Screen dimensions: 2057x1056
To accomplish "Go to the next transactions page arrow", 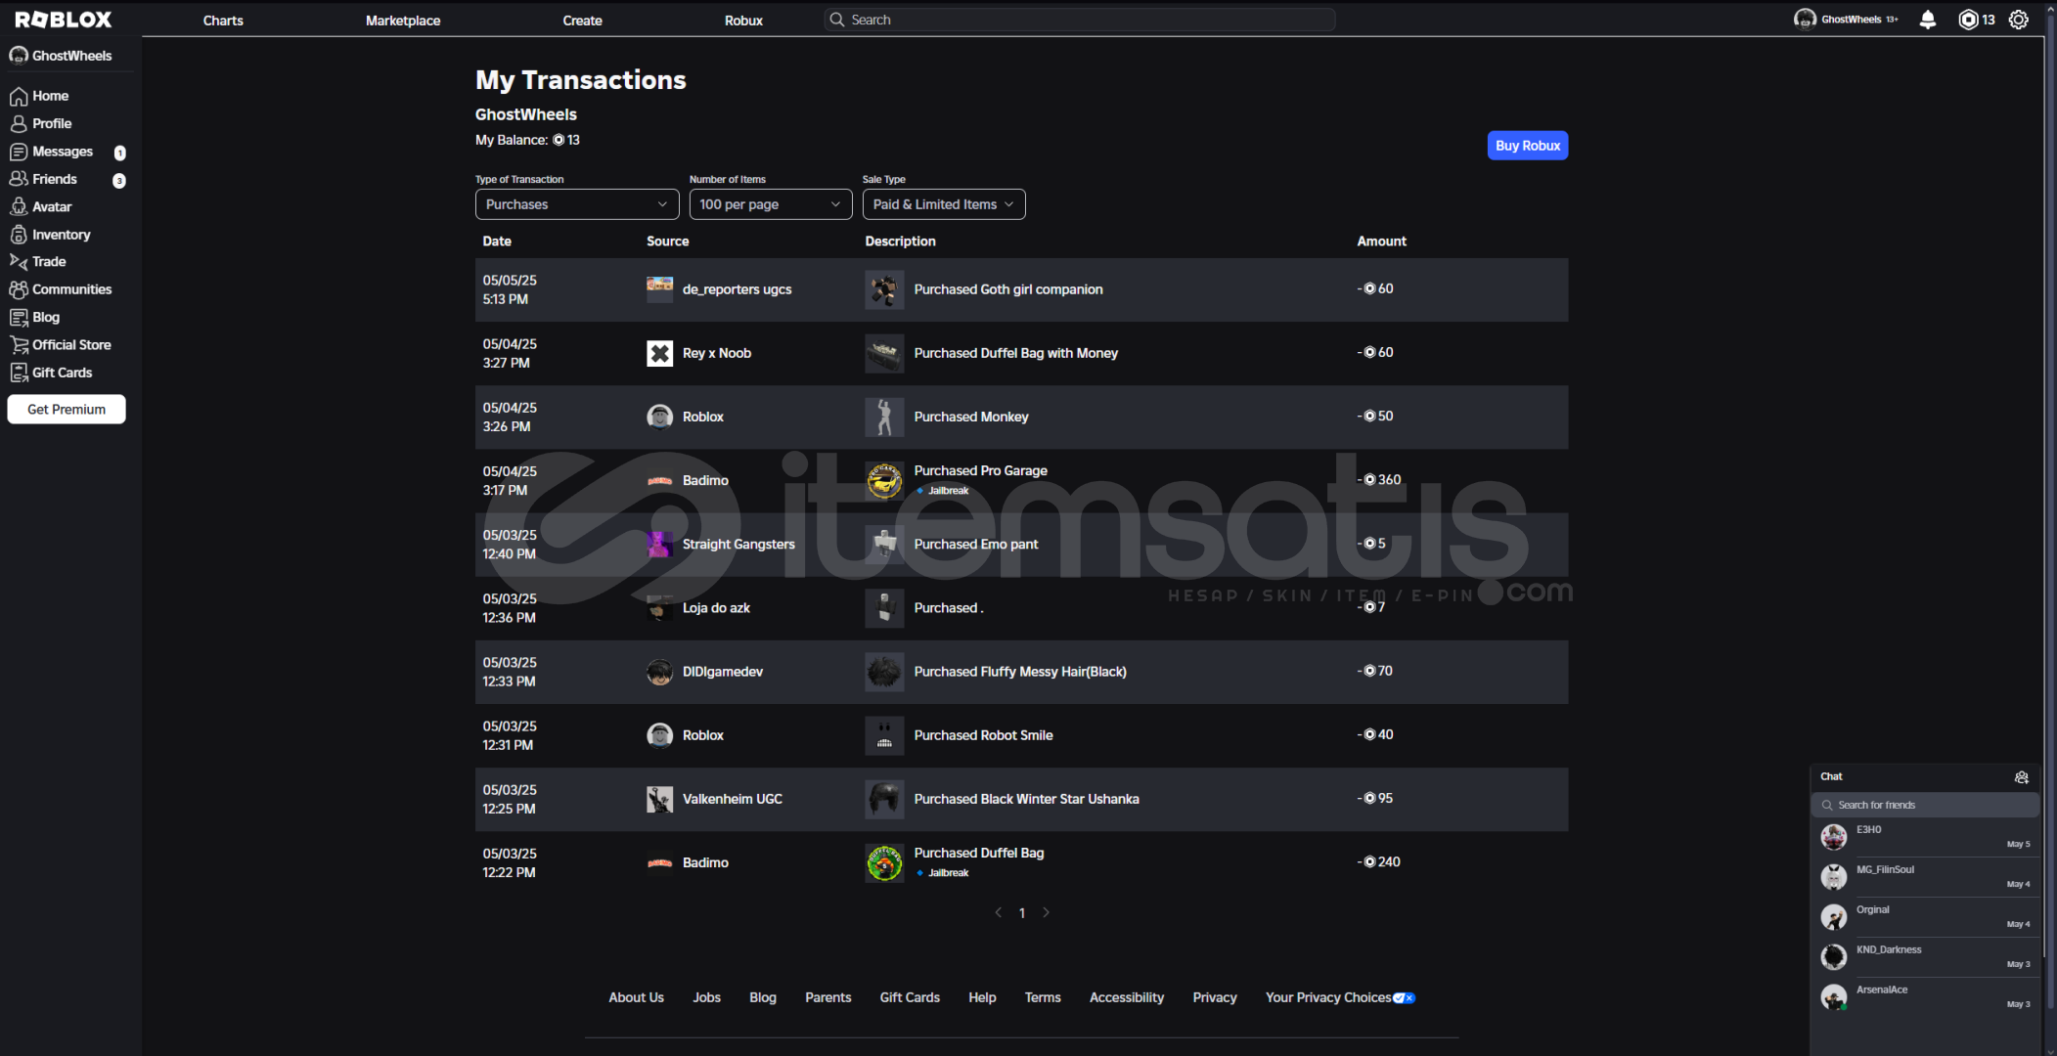I will pyautogui.click(x=1046, y=912).
